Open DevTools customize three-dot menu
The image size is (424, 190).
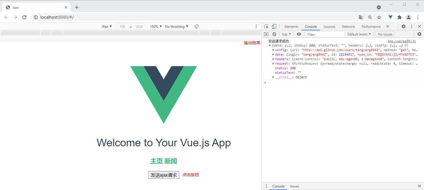[412, 26]
